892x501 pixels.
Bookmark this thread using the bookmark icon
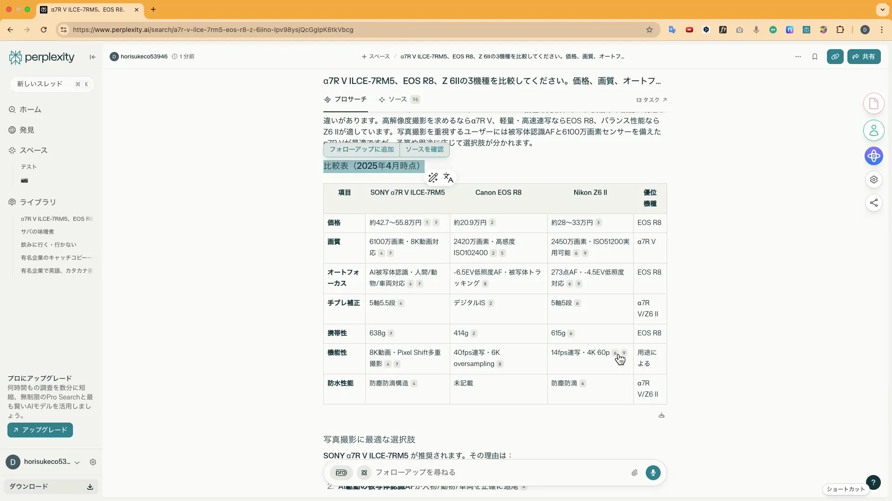point(815,57)
